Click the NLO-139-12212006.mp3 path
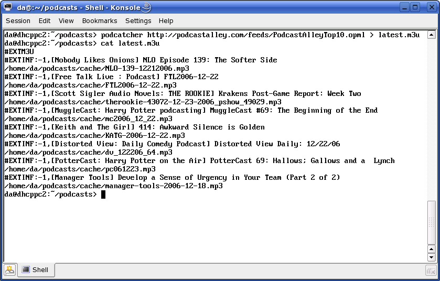This screenshot has height=281, width=440. (x=97, y=69)
